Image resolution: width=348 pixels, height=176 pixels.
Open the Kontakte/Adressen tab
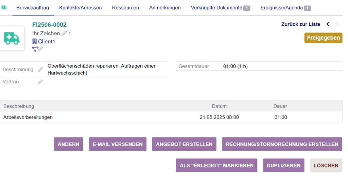(x=80, y=7)
